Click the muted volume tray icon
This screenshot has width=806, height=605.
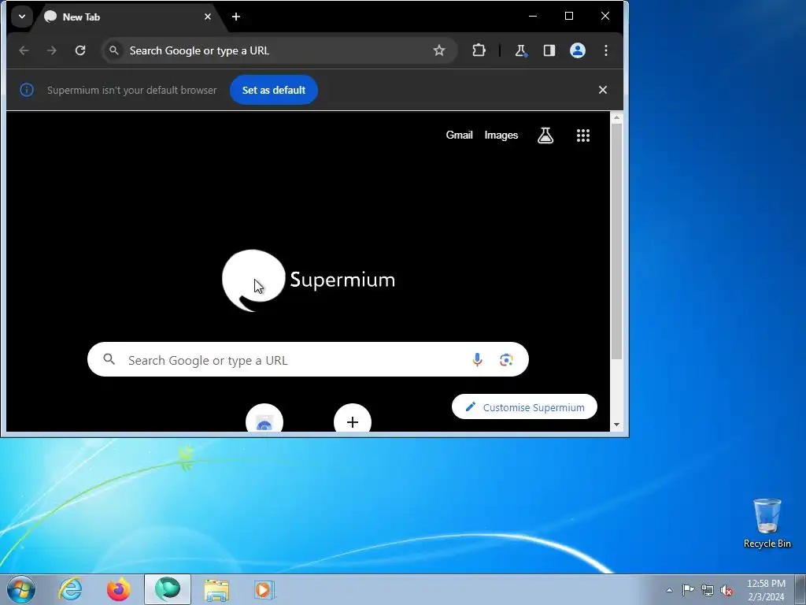pyautogui.click(x=727, y=590)
